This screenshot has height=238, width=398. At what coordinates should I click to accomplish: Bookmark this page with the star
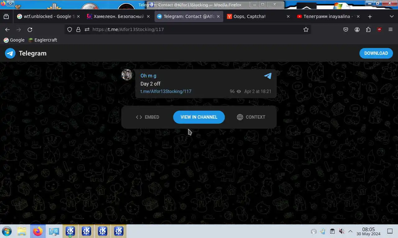point(306,29)
